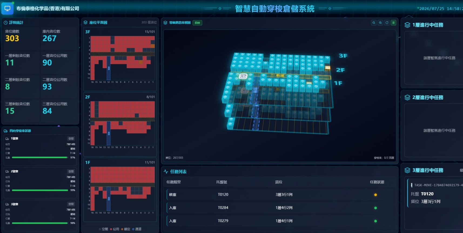Click the clock icon next to 詳情統計
Viewport: 463px width, 233px height.
tap(6, 23)
